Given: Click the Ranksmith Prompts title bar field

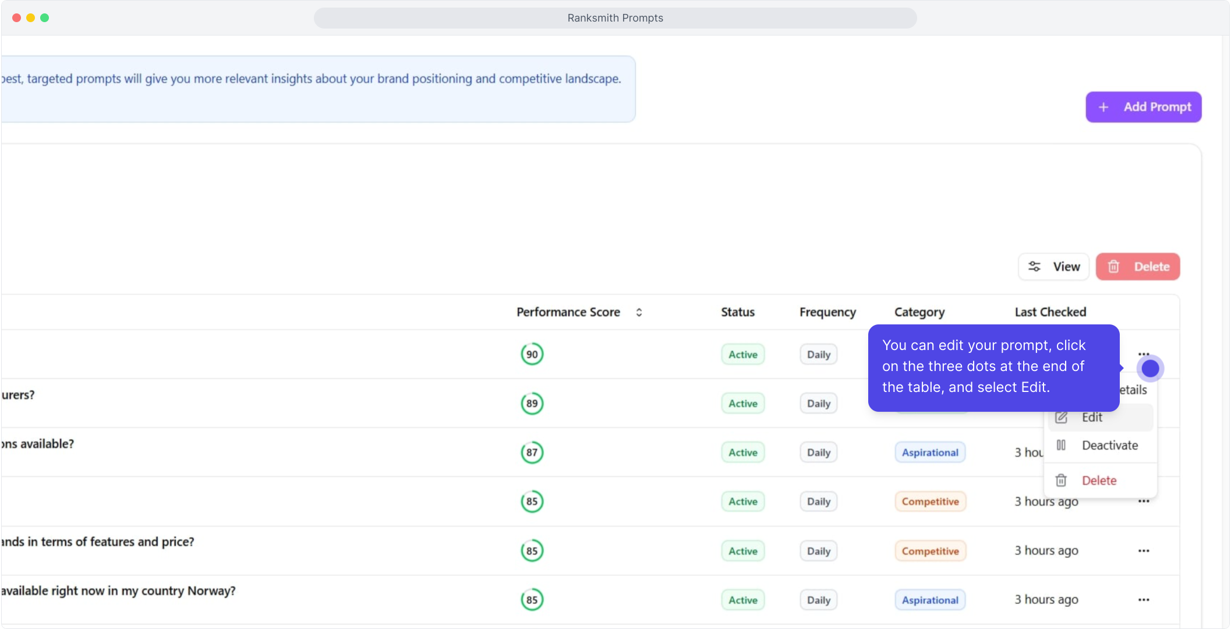Looking at the screenshot, I should [x=615, y=18].
